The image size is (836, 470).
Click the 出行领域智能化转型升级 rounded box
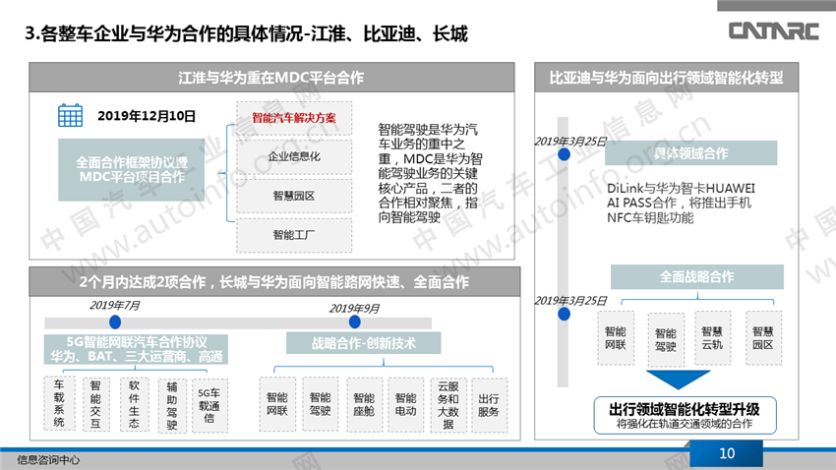tap(686, 415)
